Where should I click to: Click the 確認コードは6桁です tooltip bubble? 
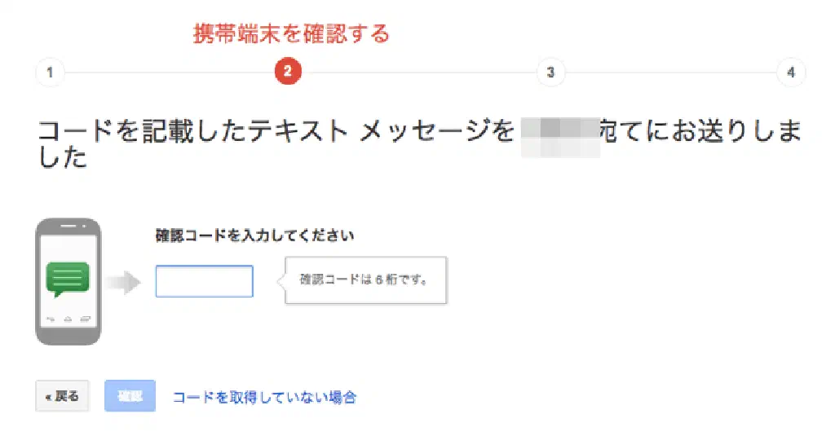tap(365, 280)
